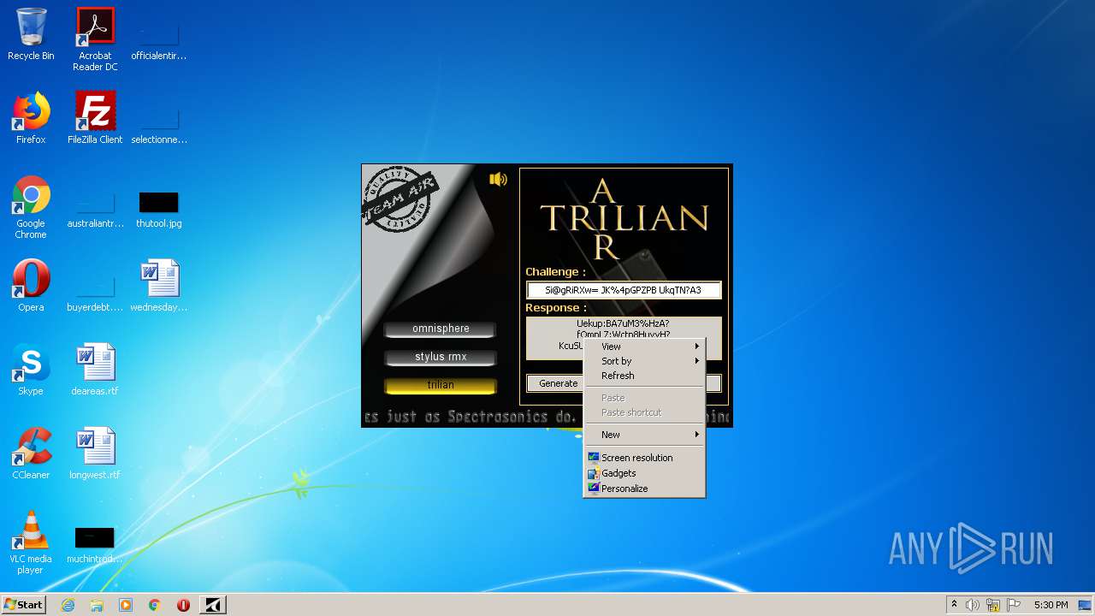
Task: Expand the New submenu
Action: 644,435
